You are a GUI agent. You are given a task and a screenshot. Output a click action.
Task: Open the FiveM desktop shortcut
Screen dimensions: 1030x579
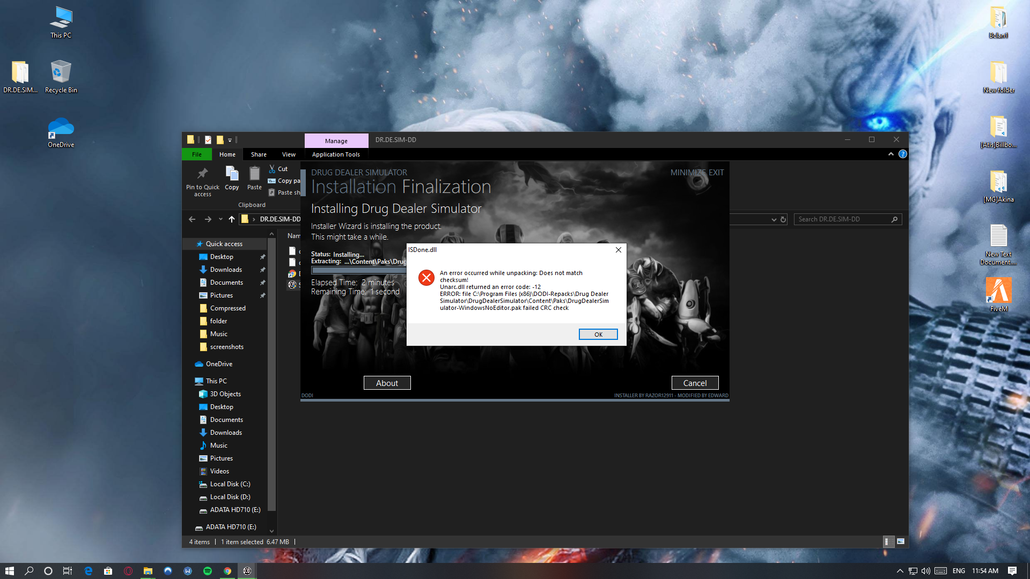point(998,291)
